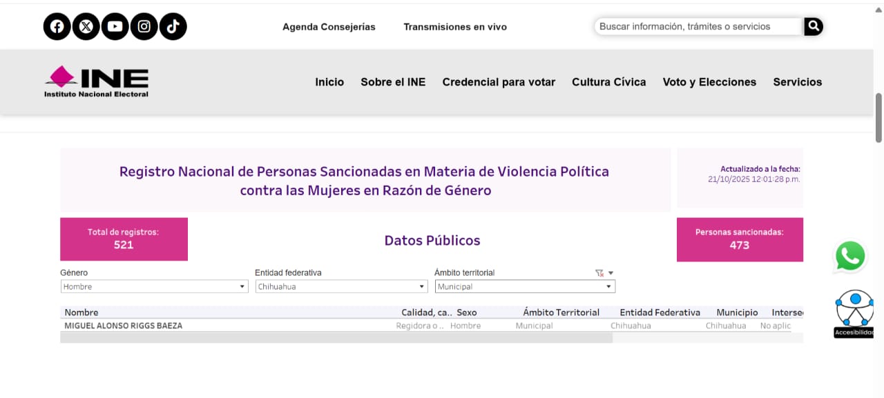Image resolution: width=884 pixels, height=398 pixels.
Task: Open the Cultura Cívica menu
Action: (608, 82)
